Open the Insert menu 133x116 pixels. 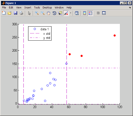(x=28, y=8)
